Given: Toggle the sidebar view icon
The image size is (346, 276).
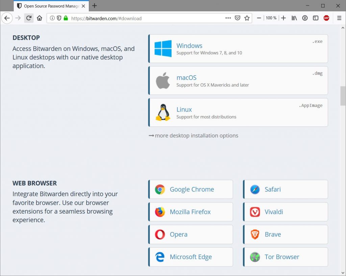Looking at the screenshot, I should (316, 18).
